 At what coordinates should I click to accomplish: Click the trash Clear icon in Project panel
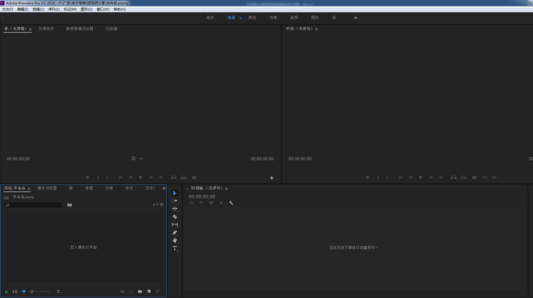coord(158,292)
